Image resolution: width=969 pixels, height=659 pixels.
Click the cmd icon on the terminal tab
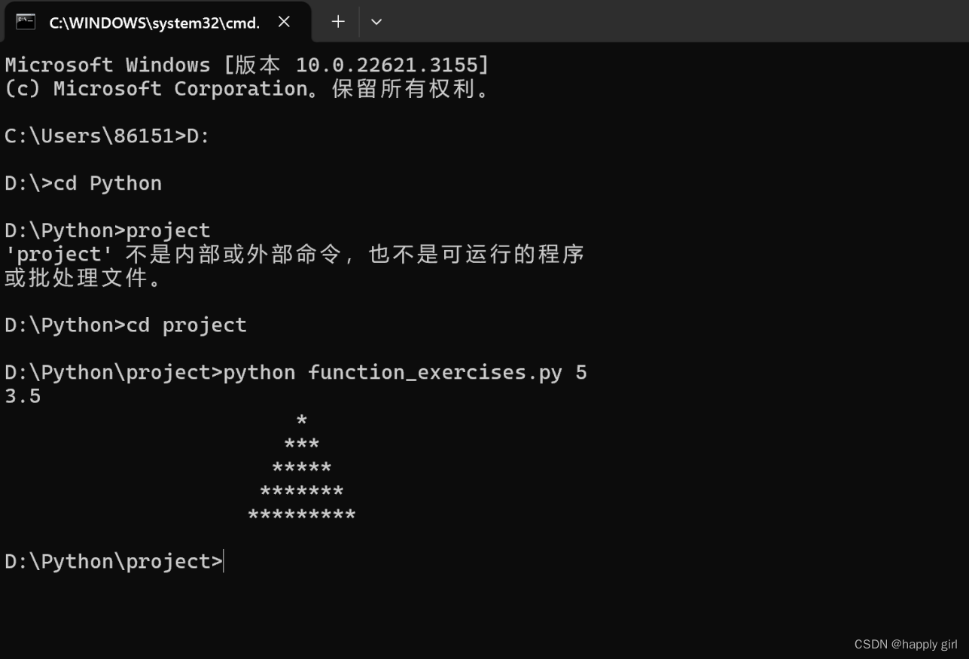(25, 21)
